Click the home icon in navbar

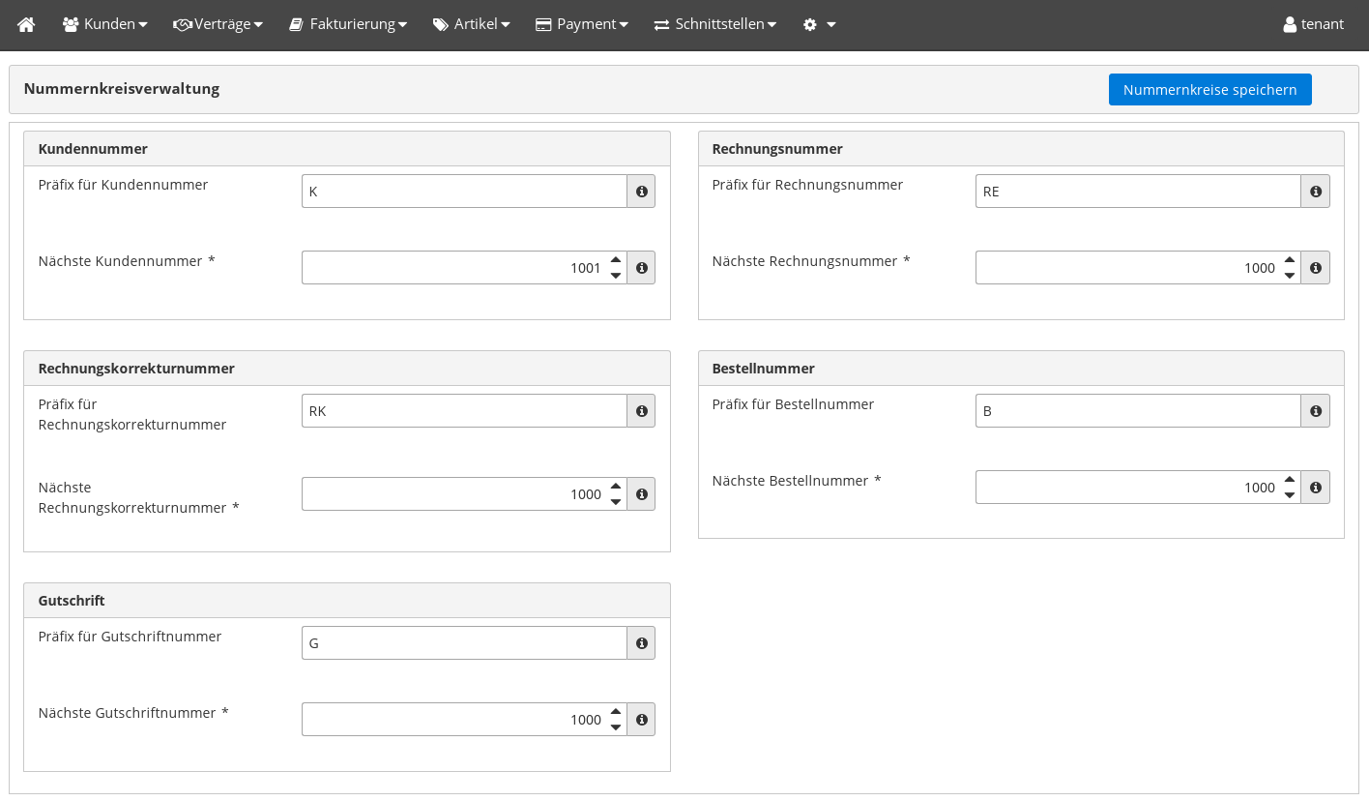click(26, 24)
